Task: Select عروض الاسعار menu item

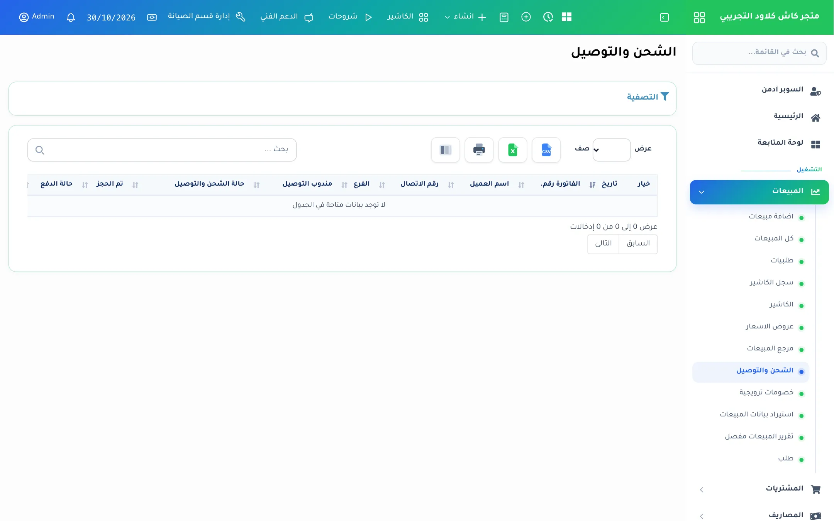Action: tap(769, 326)
